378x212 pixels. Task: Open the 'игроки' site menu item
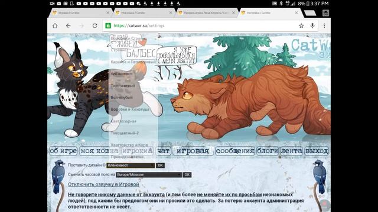click(138, 151)
